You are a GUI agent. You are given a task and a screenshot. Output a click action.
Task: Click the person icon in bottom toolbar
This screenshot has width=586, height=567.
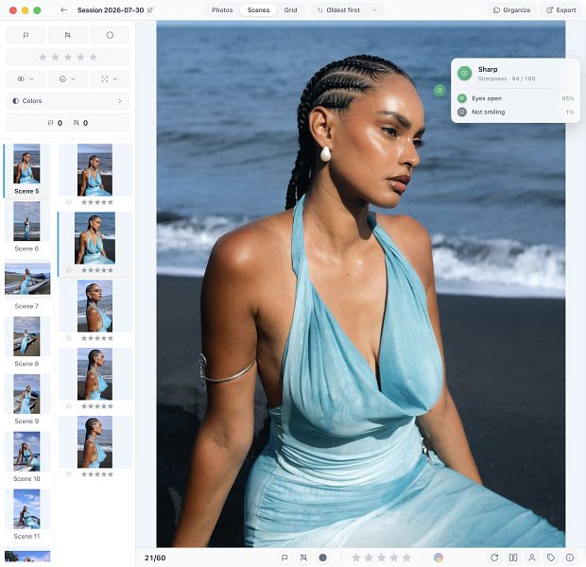point(532,558)
